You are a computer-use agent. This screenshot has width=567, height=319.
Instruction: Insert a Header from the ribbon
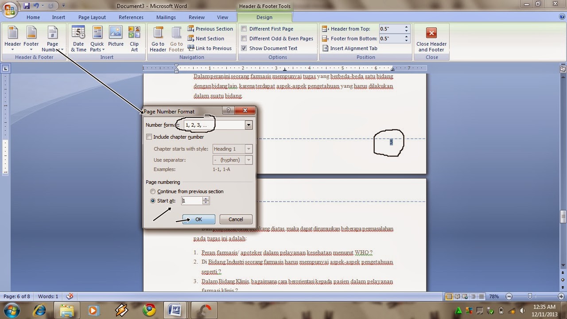[12, 39]
